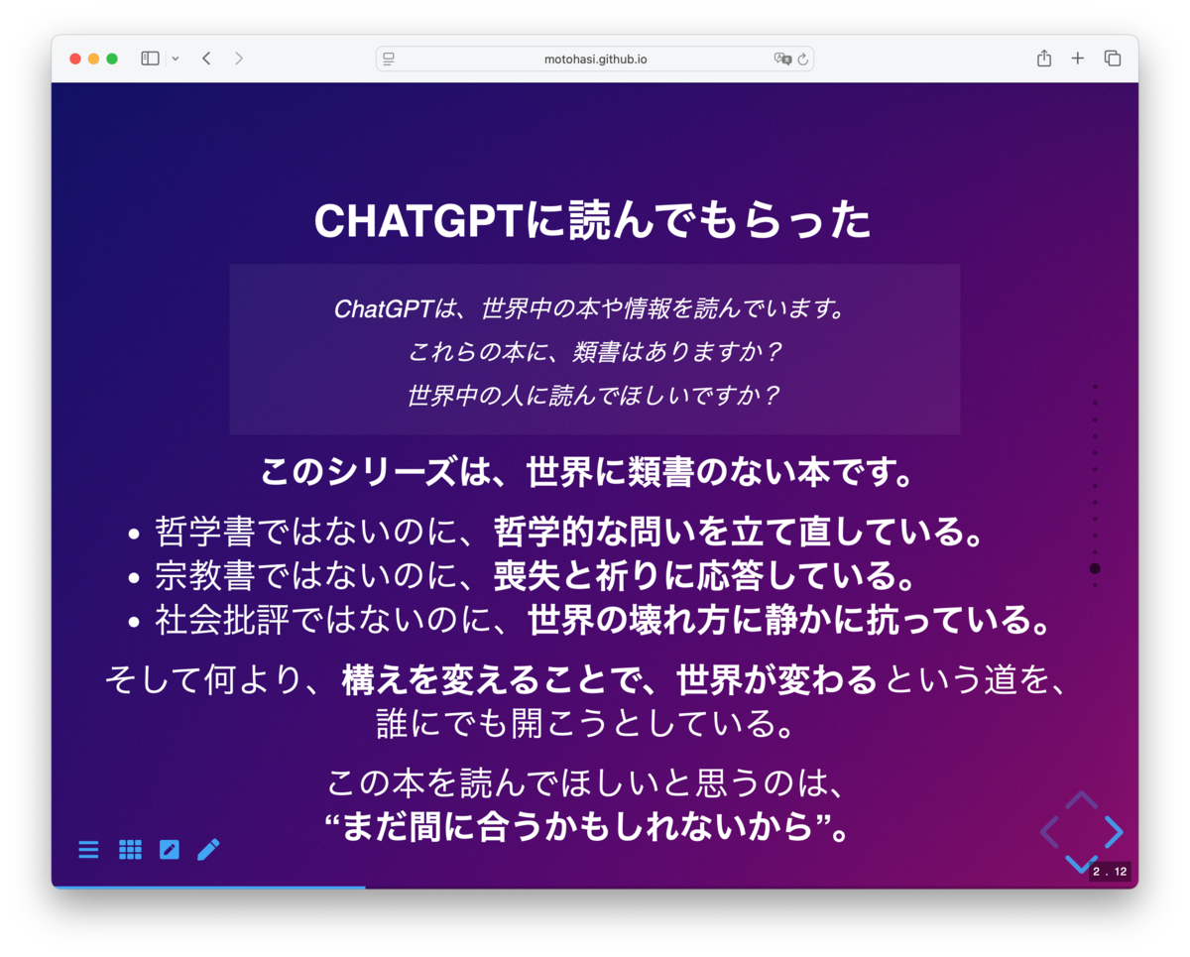Open the slide overview grid icon
This screenshot has width=1190, height=957.
pyautogui.click(x=130, y=849)
